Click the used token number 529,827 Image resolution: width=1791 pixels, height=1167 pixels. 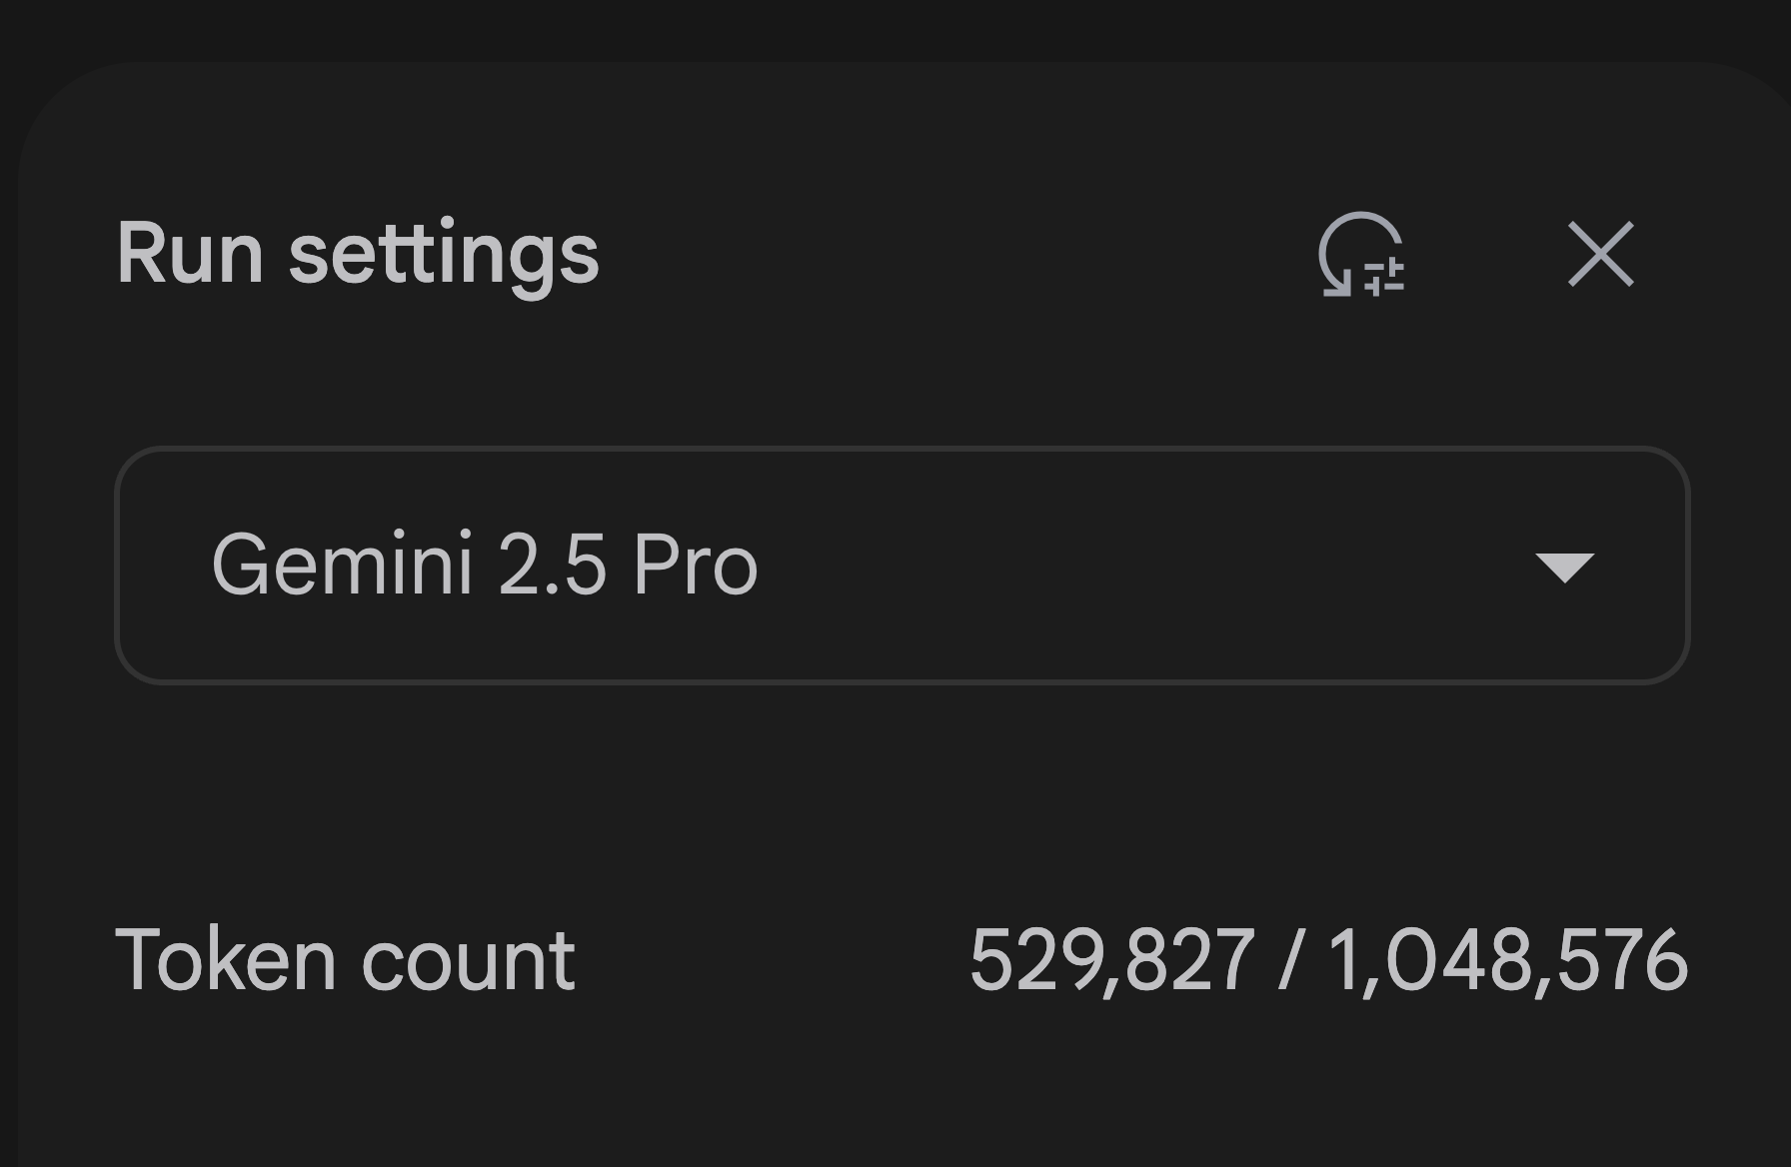click(1111, 960)
